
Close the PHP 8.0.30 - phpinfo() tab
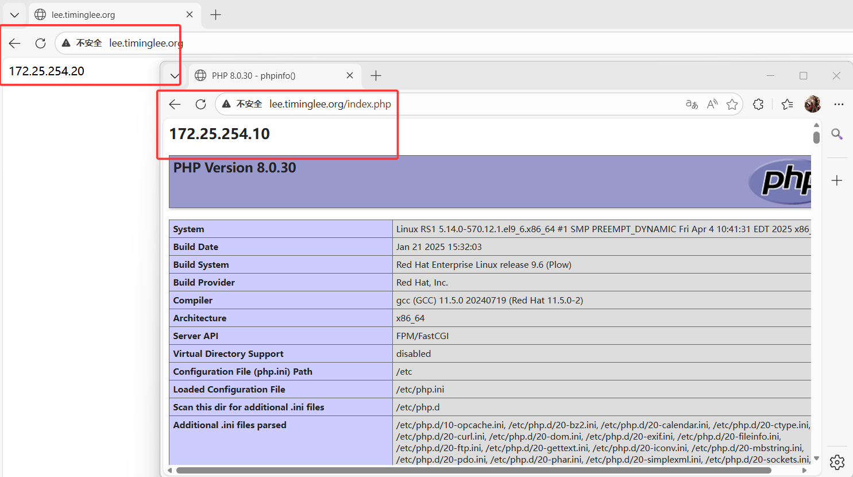point(350,76)
